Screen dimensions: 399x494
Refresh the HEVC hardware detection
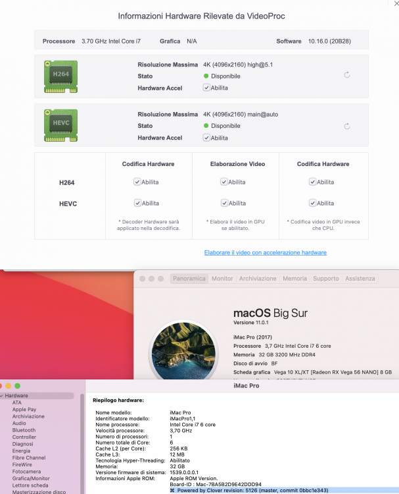click(x=347, y=126)
